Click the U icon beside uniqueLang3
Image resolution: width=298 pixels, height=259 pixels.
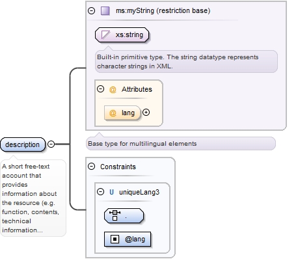(x=111, y=192)
